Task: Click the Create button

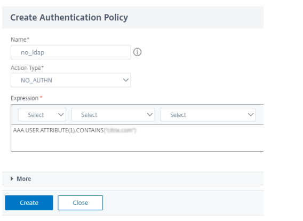Action: [29, 203]
